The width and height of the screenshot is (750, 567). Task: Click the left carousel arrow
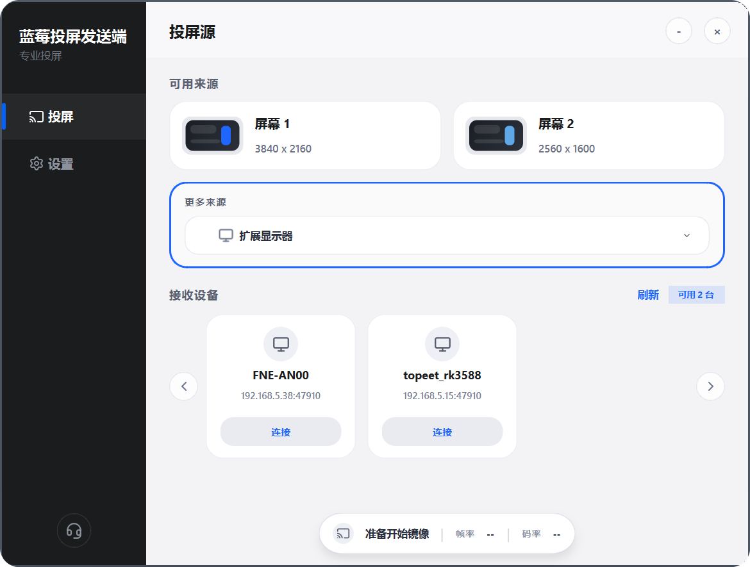pos(183,386)
